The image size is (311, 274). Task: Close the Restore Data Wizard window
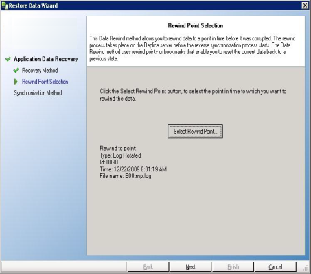(305, 5)
